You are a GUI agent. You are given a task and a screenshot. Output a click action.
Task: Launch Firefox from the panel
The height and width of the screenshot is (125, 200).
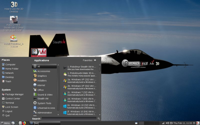[x=24, y=123]
